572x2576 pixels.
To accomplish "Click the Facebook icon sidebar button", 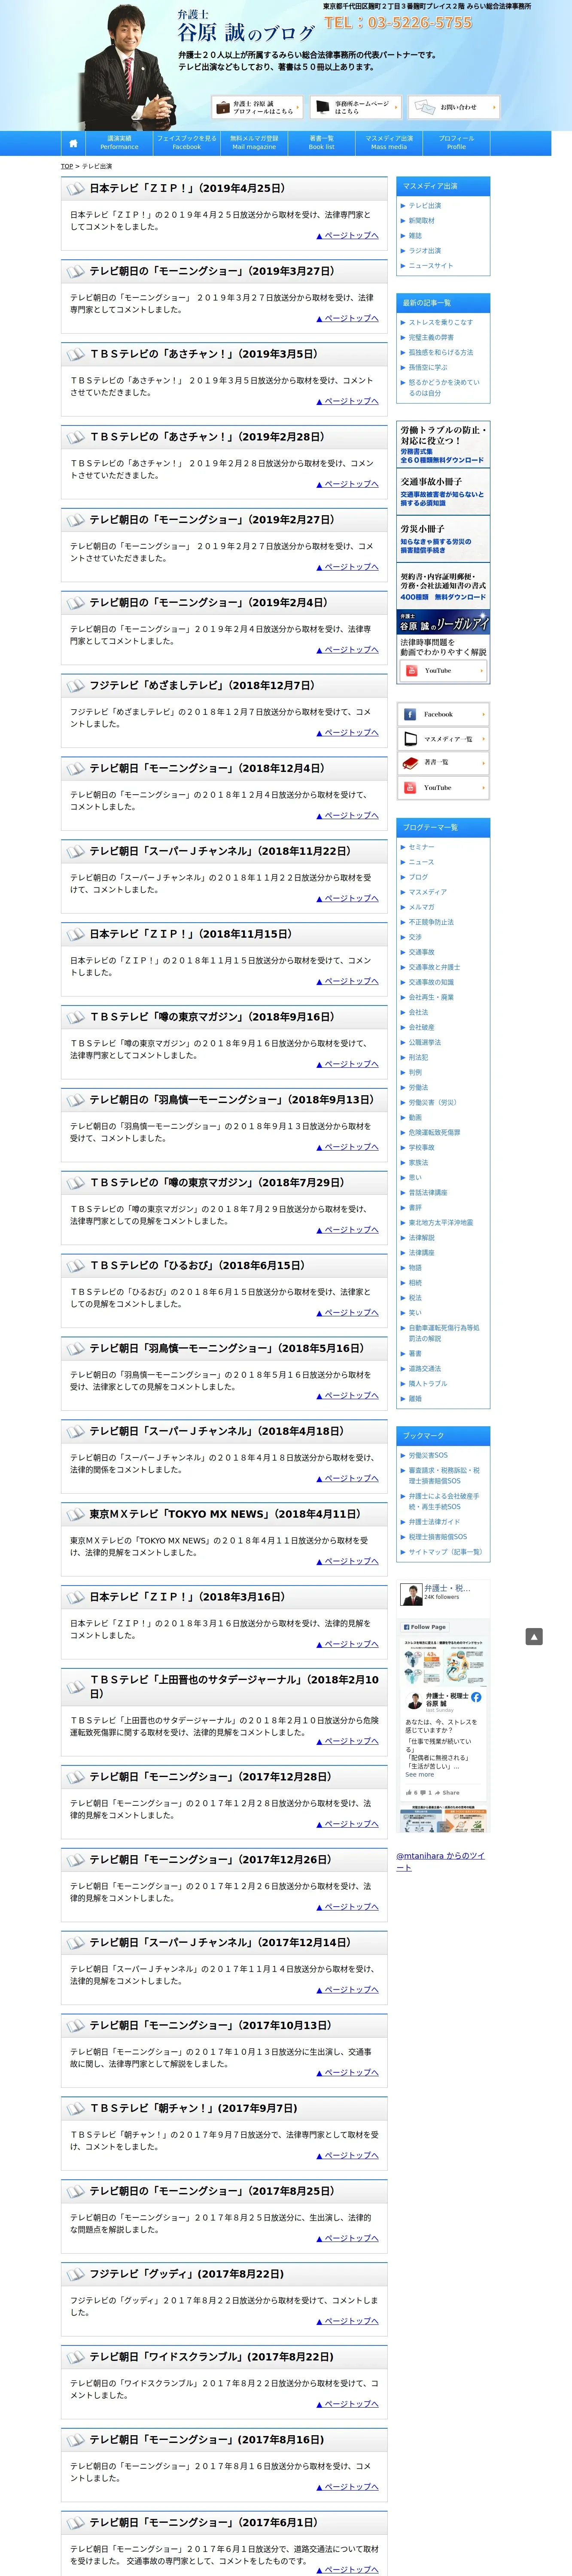I will [x=443, y=714].
